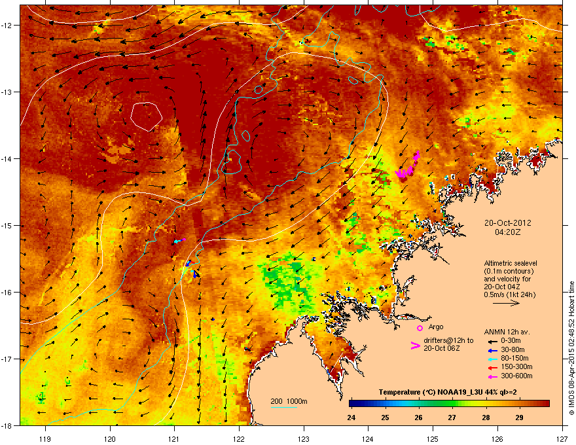Click the small cyan closed contour near 122.3E, 13S
Image resolution: width=576 pixels, height=445 pixels.
tap(259, 89)
